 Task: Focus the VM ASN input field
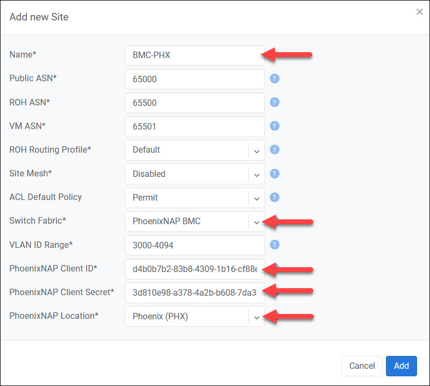pos(195,126)
